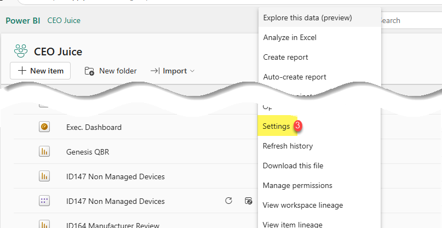Screen dimensions: 442x228
Task: Select Analyze in Excel option
Action: click(290, 37)
